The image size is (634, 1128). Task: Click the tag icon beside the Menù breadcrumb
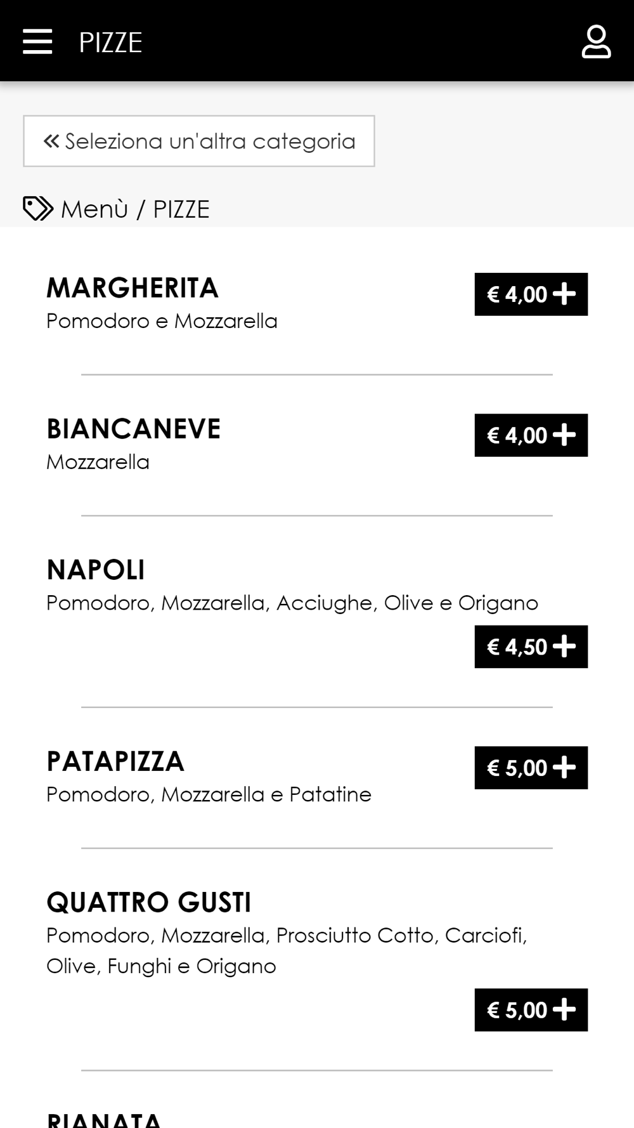pyautogui.click(x=37, y=209)
